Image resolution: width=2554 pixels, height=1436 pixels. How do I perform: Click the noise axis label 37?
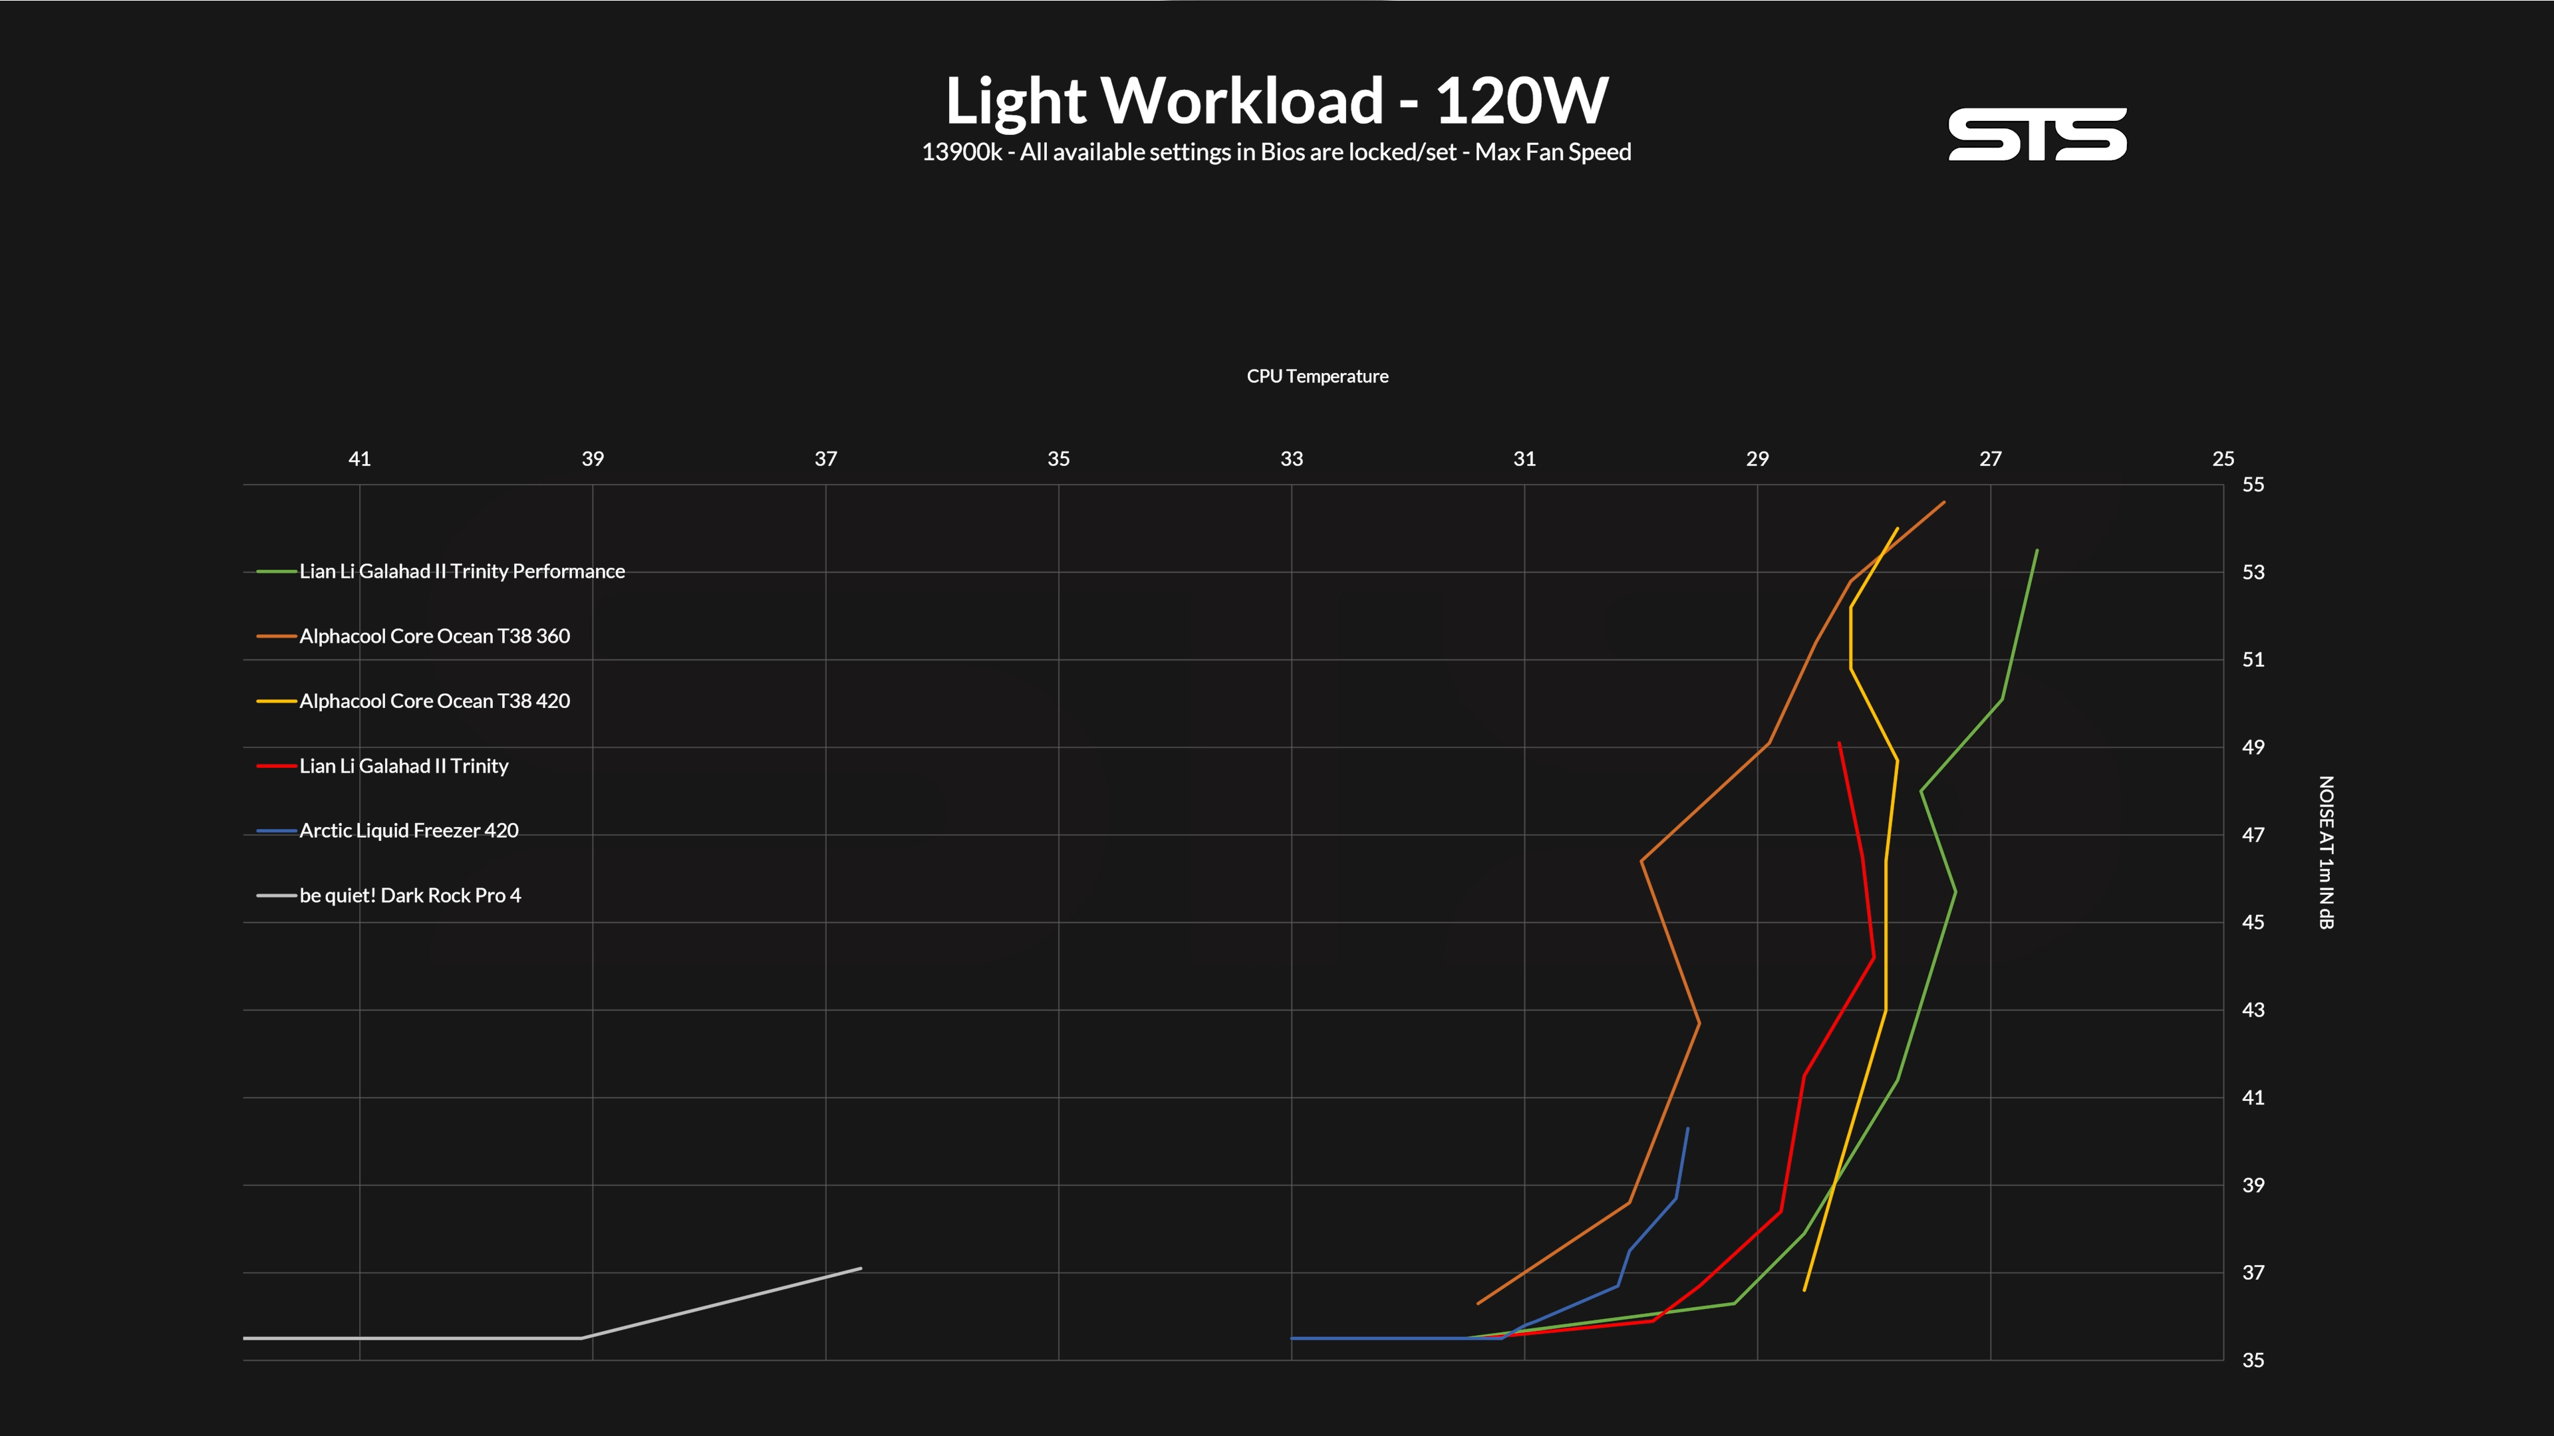[2253, 1272]
